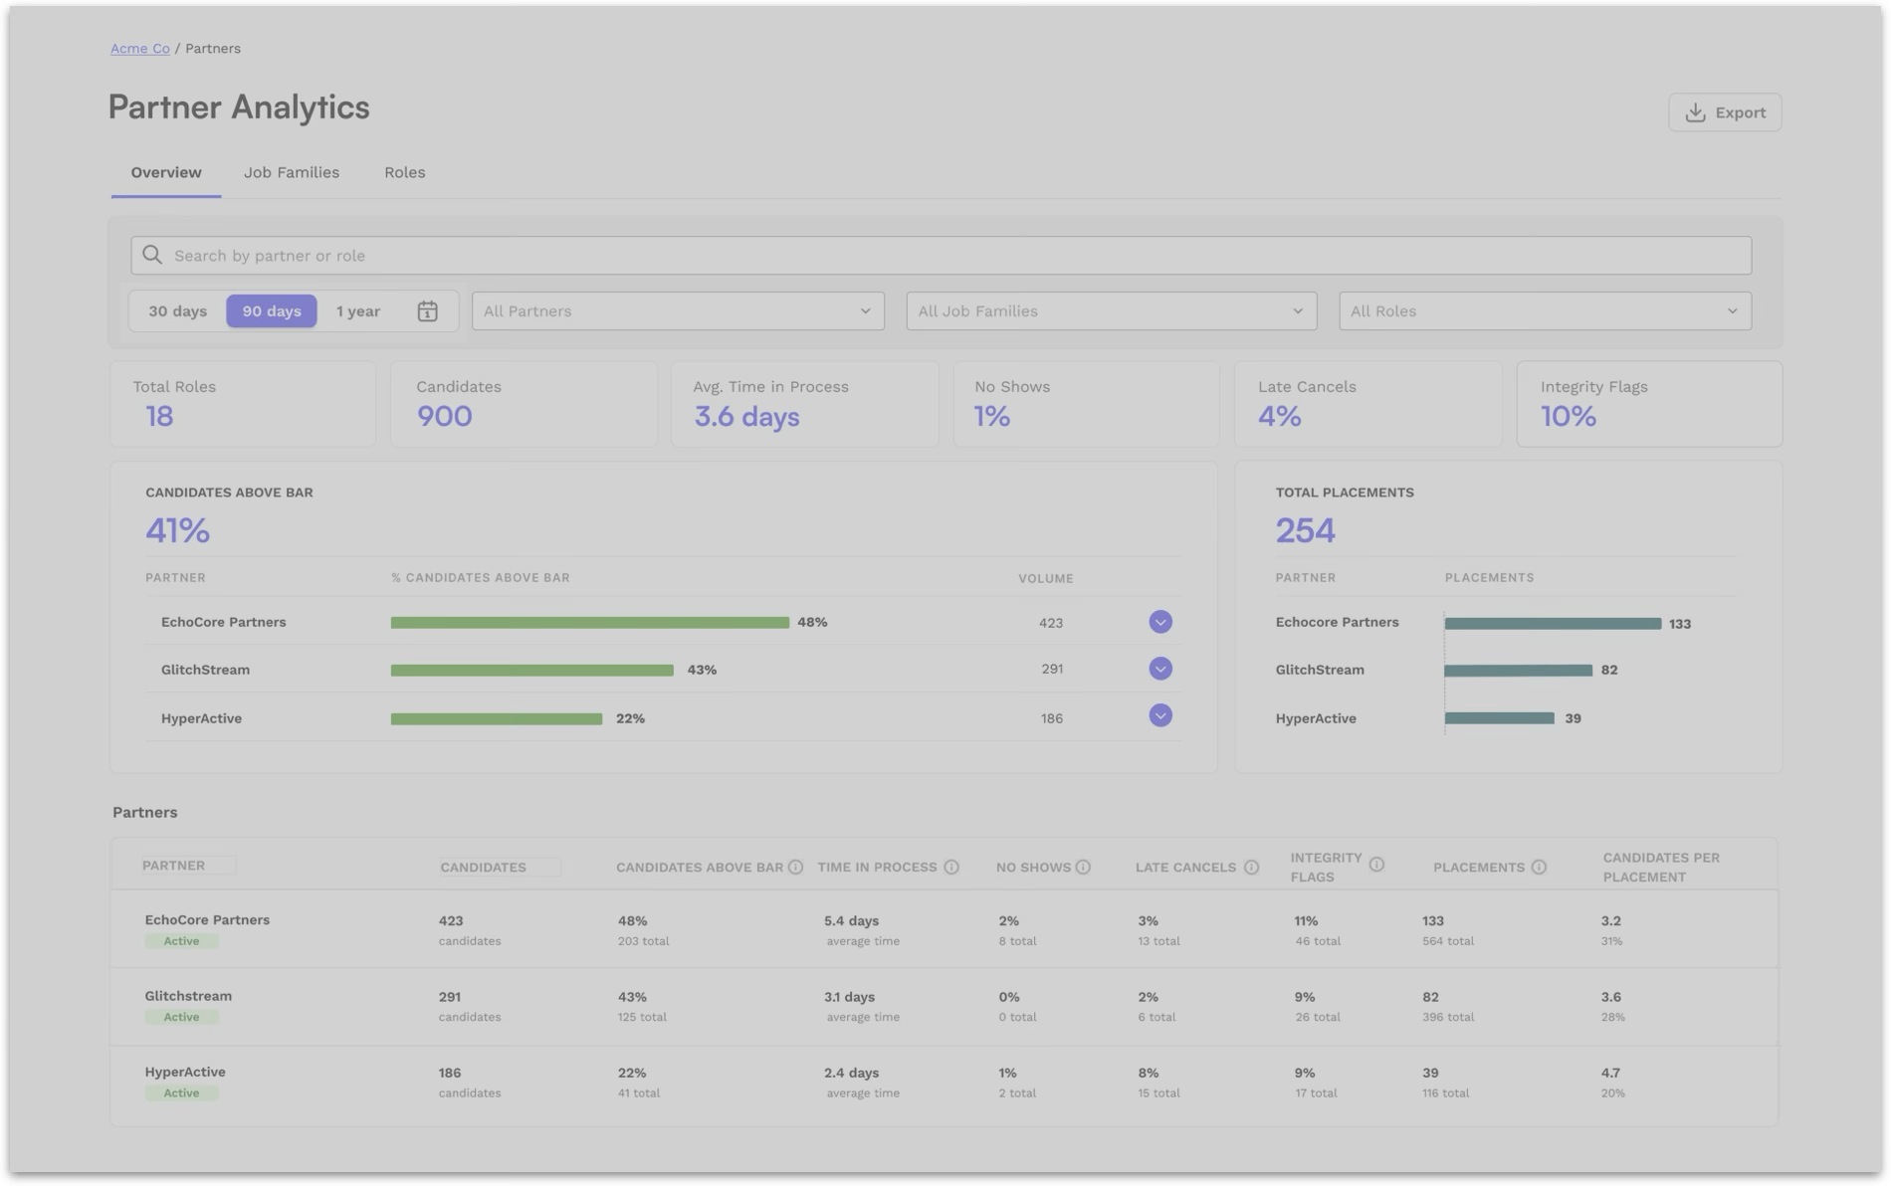The height and width of the screenshot is (1186, 1891).
Task: Click info icon next to Time in Process
Action: (951, 868)
